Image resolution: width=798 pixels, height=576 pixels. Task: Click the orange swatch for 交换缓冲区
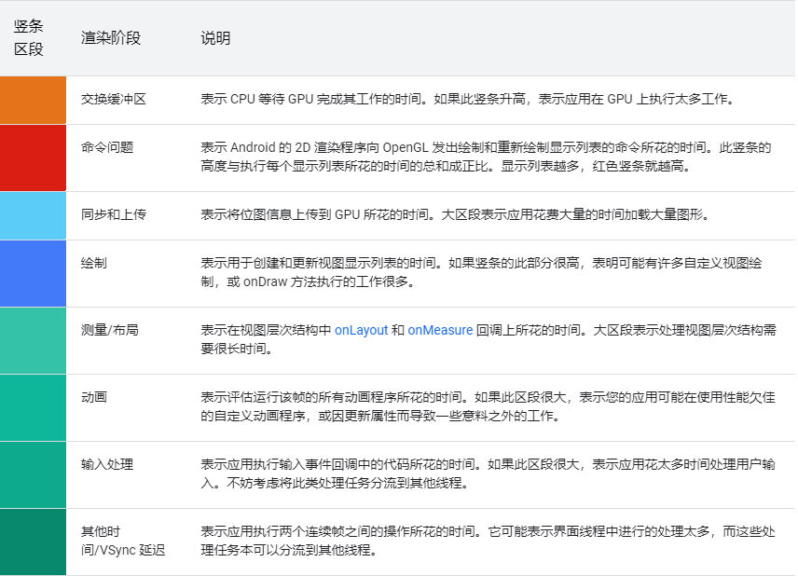pyautogui.click(x=33, y=100)
